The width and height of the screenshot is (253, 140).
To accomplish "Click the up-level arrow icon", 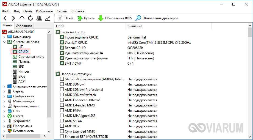I will pos(22,18).
